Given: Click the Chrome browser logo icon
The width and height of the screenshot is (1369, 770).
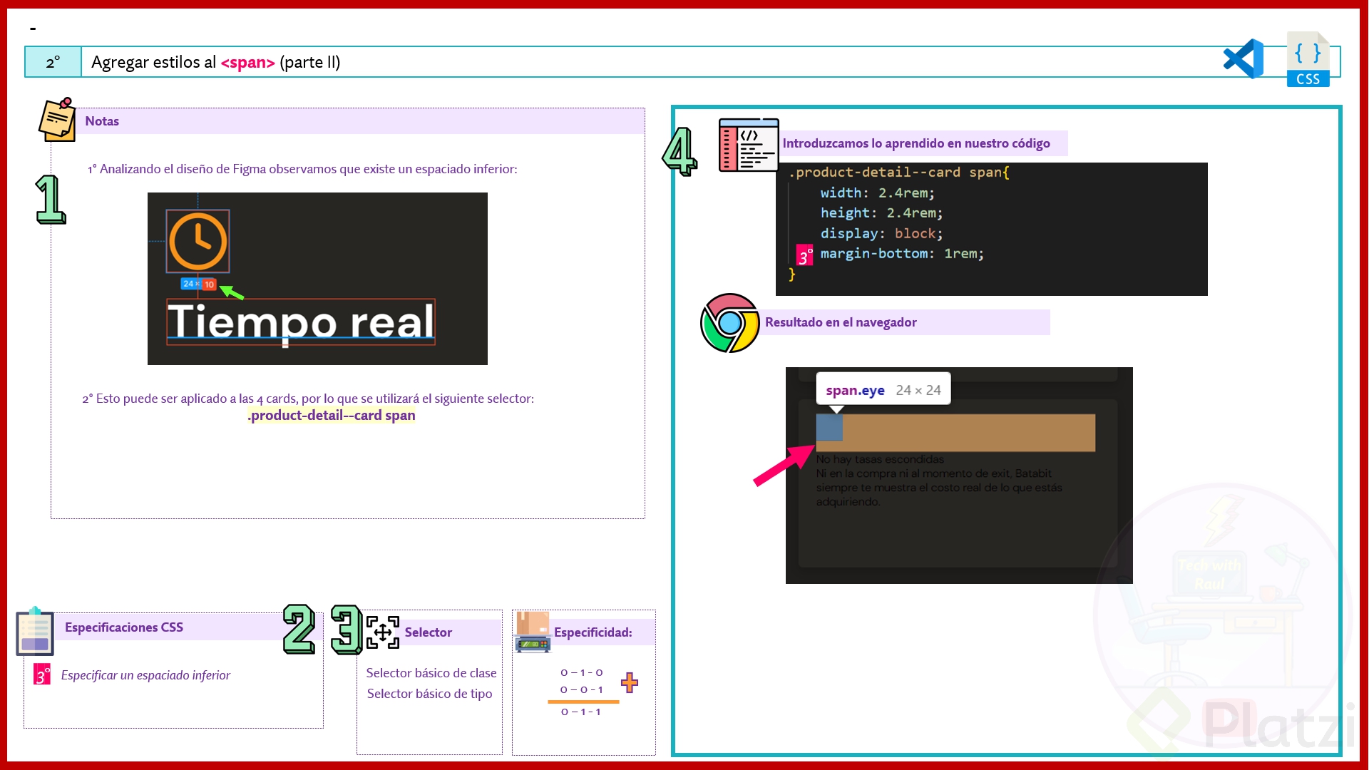Looking at the screenshot, I should pyautogui.click(x=729, y=323).
